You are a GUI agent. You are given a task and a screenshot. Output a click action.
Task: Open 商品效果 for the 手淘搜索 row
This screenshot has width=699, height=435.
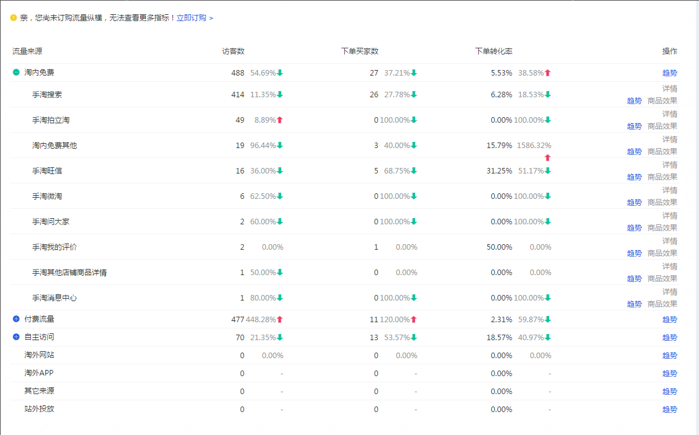click(x=662, y=100)
